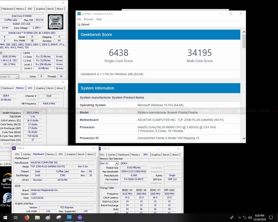Open Graphics tab in the DRAM Frequency CPU-Z window
The height and width of the screenshot is (222, 278).
[x=40, y=88]
